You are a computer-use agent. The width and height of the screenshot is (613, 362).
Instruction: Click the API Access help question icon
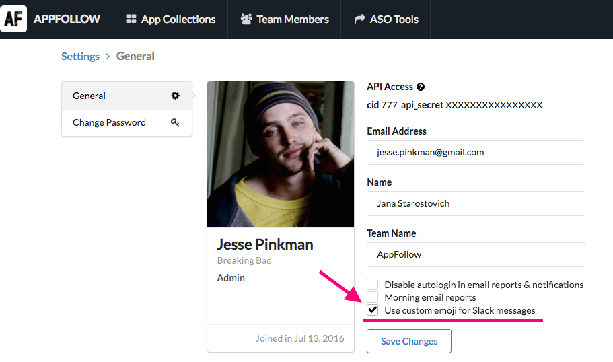[x=421, y=87]
